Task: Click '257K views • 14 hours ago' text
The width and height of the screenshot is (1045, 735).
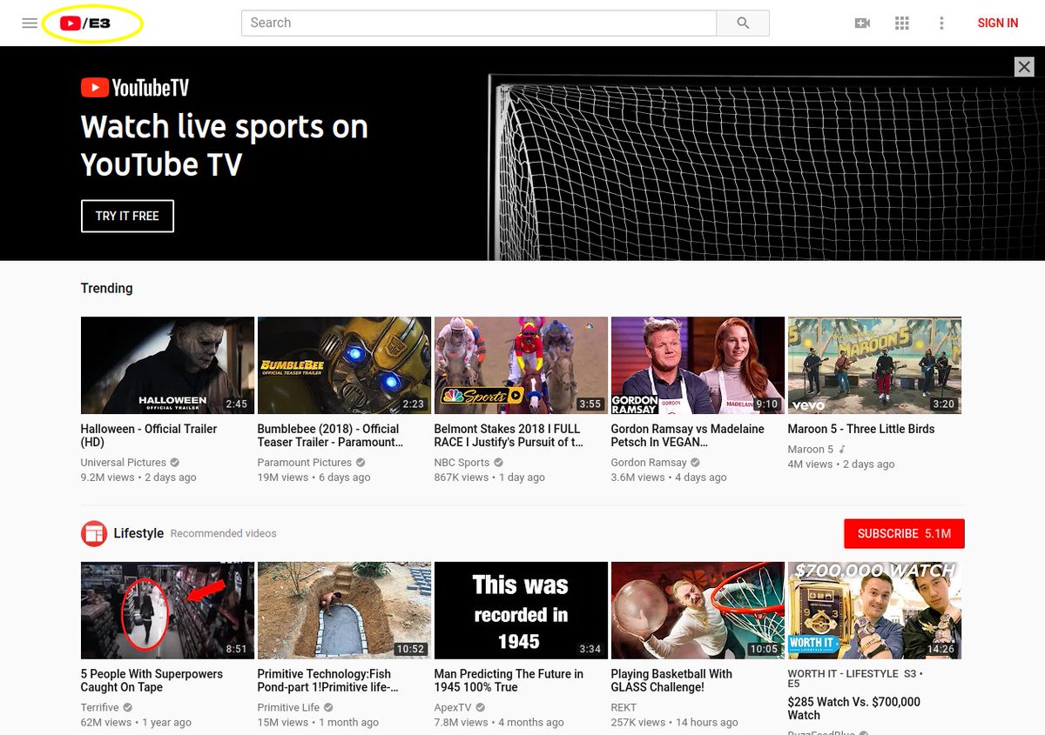Action: tap(674, 723)
